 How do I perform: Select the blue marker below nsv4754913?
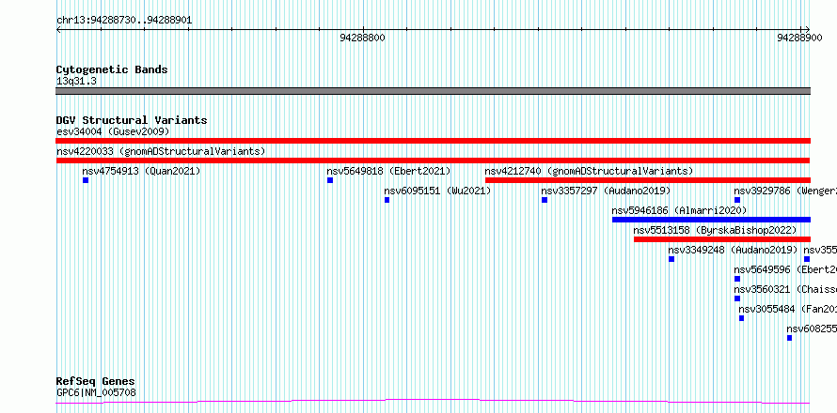(x=86, y=180)
